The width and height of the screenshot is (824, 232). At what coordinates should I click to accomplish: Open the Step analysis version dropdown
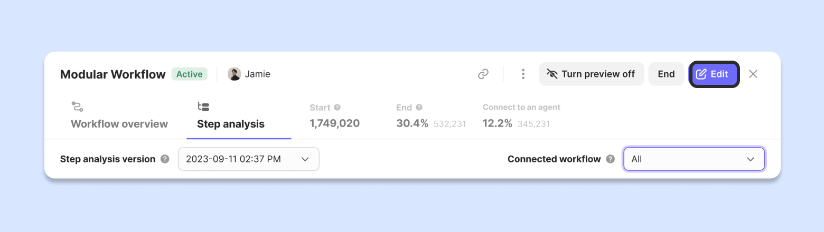(x=249, y=159)
